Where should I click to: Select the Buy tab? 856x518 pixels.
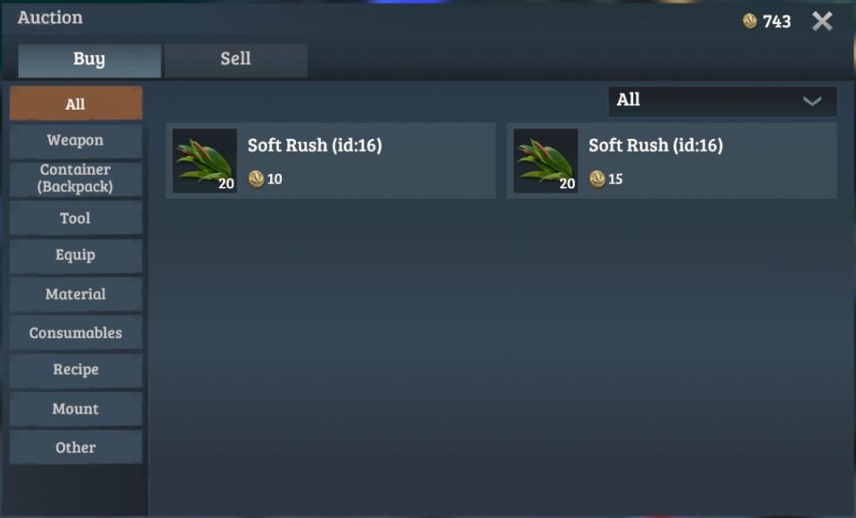[x=89, y=60]
